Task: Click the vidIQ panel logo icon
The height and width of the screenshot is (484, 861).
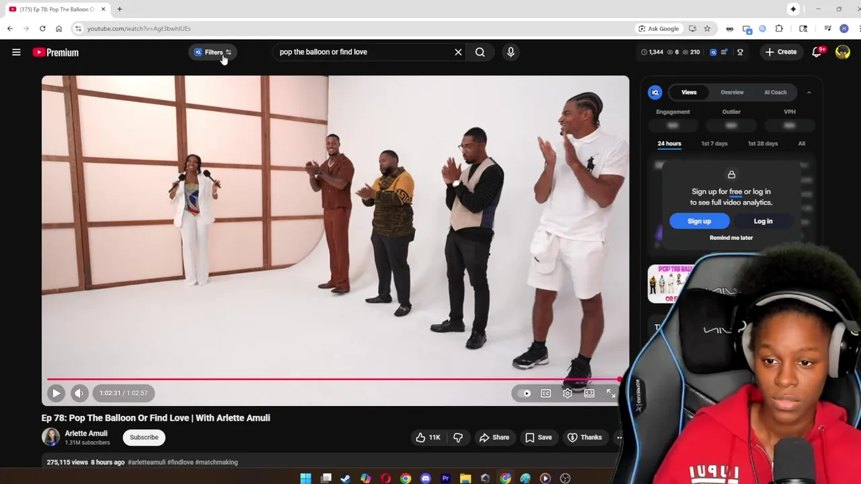Action: pos(654,92)
